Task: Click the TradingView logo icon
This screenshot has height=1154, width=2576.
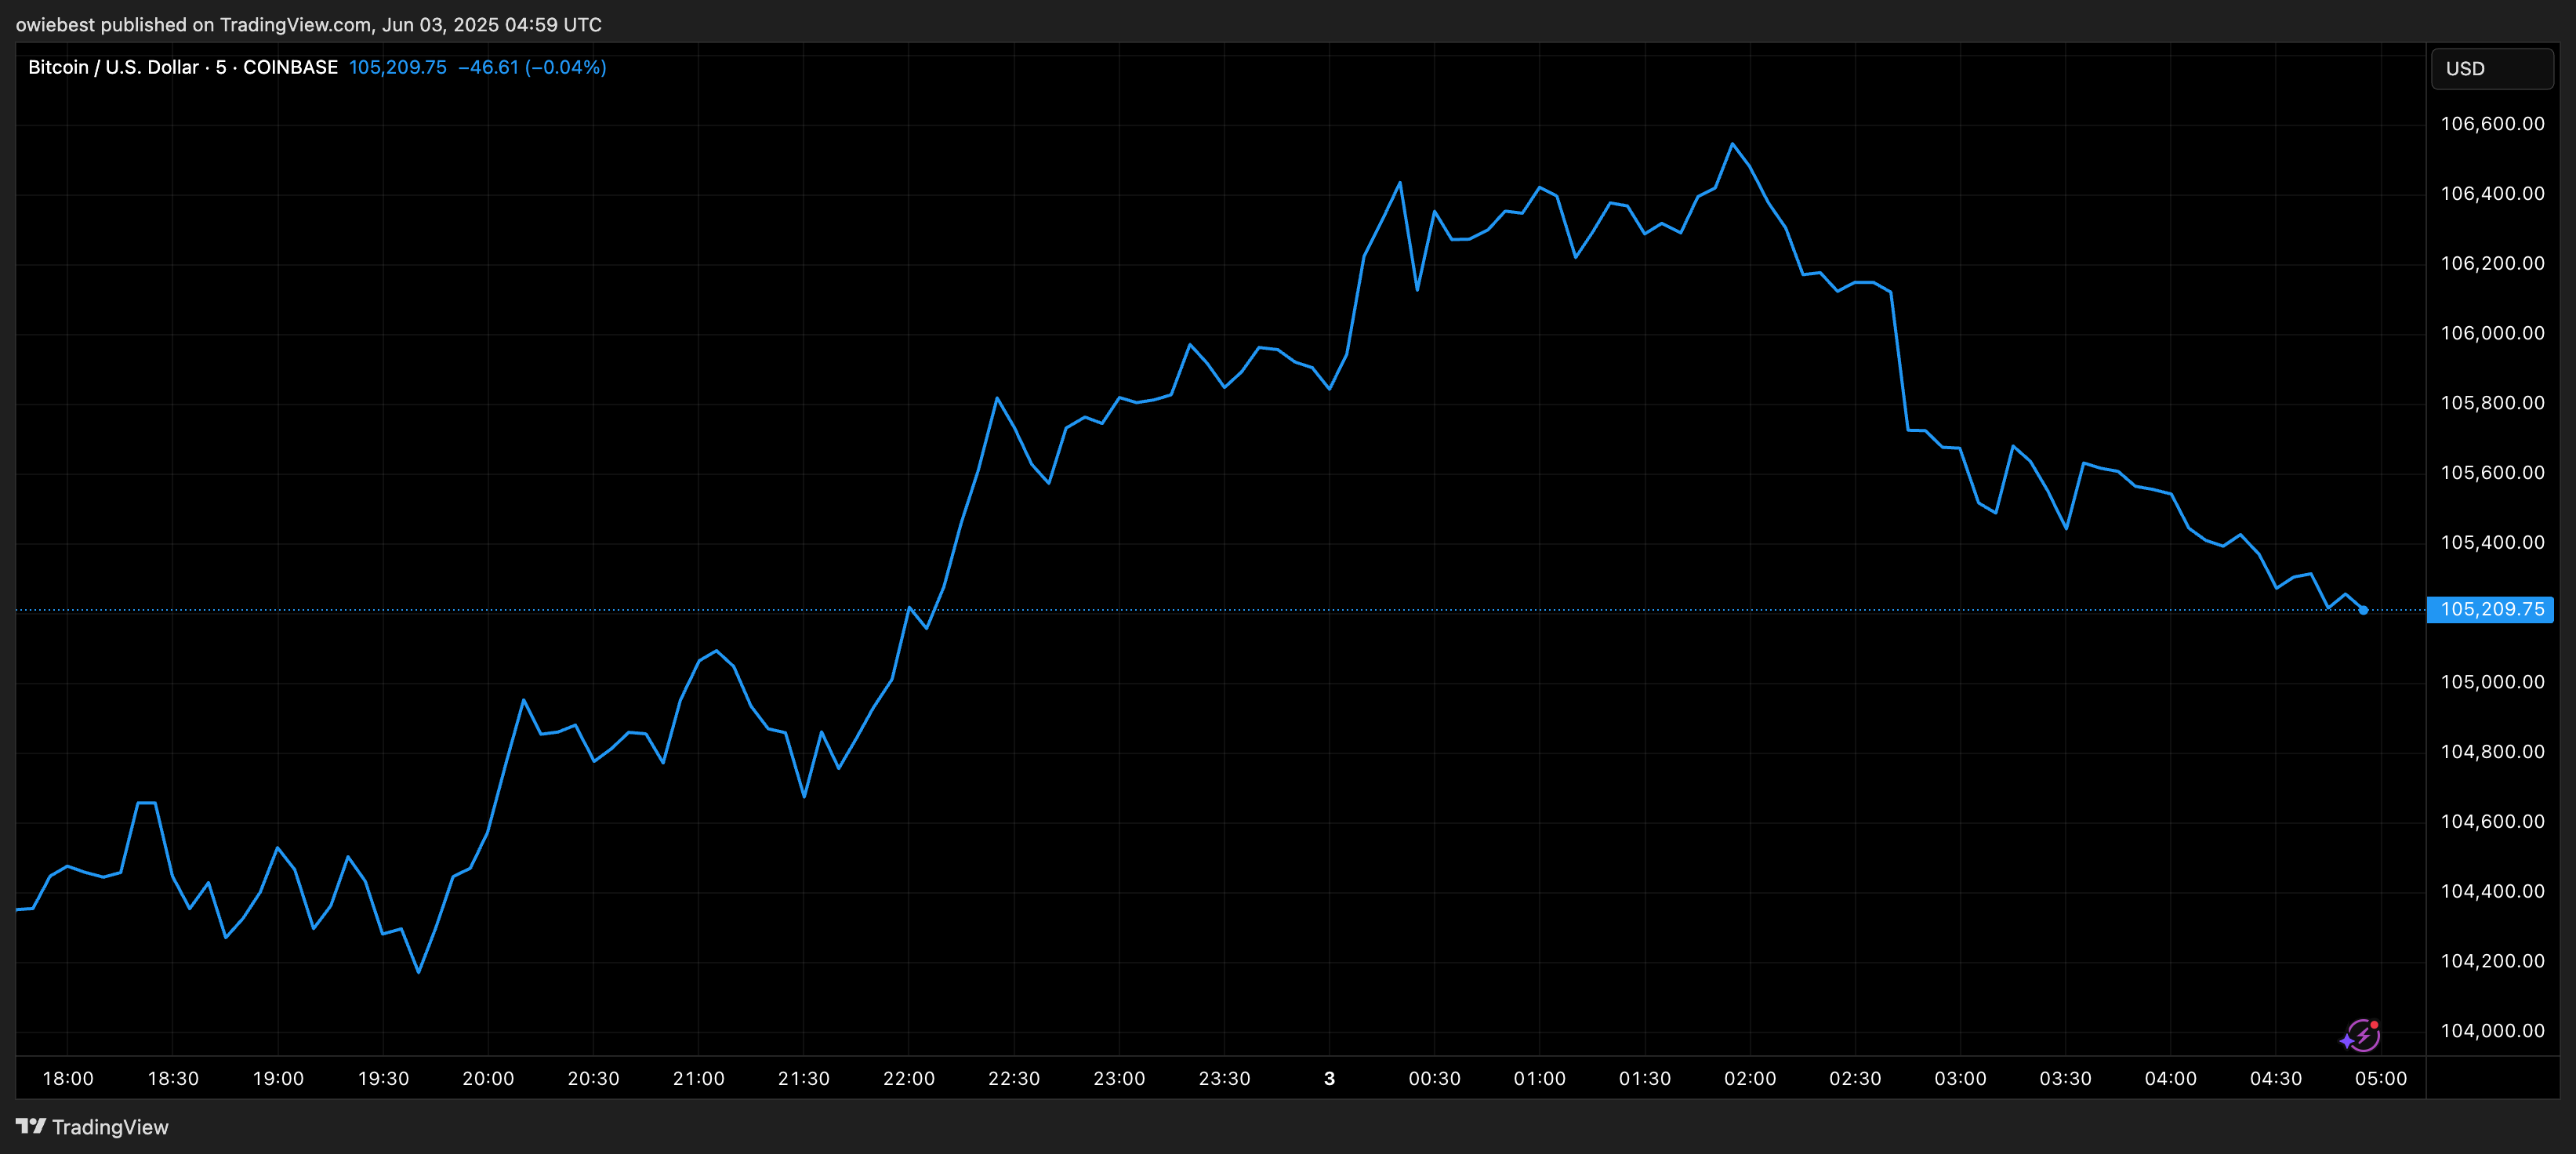Action: coord(30,1126)
